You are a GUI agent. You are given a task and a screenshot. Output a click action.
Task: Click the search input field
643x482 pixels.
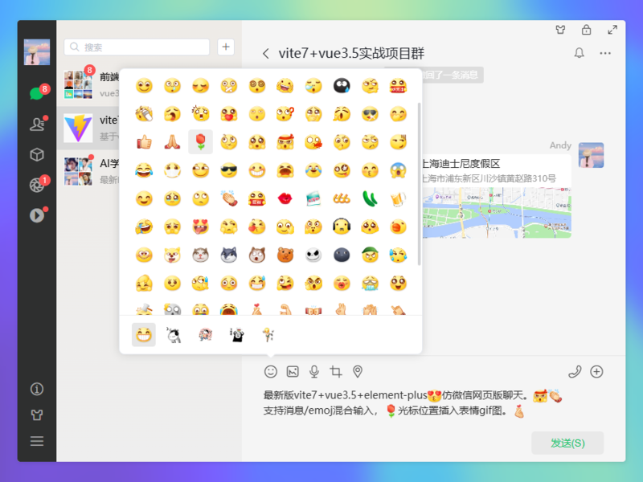coord(137,47)
